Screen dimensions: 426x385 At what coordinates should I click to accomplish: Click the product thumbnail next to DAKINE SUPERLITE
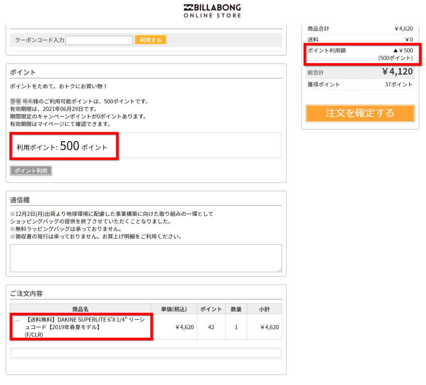(x=17, y=321)
